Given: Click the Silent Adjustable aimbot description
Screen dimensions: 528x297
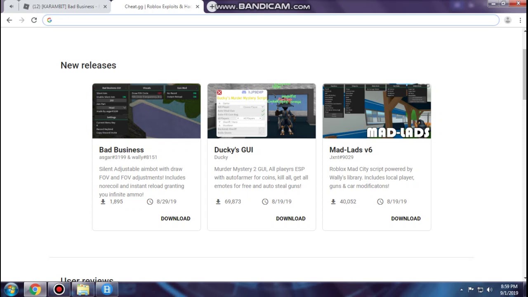Looking at the screenshot, I should coord(142,181).
